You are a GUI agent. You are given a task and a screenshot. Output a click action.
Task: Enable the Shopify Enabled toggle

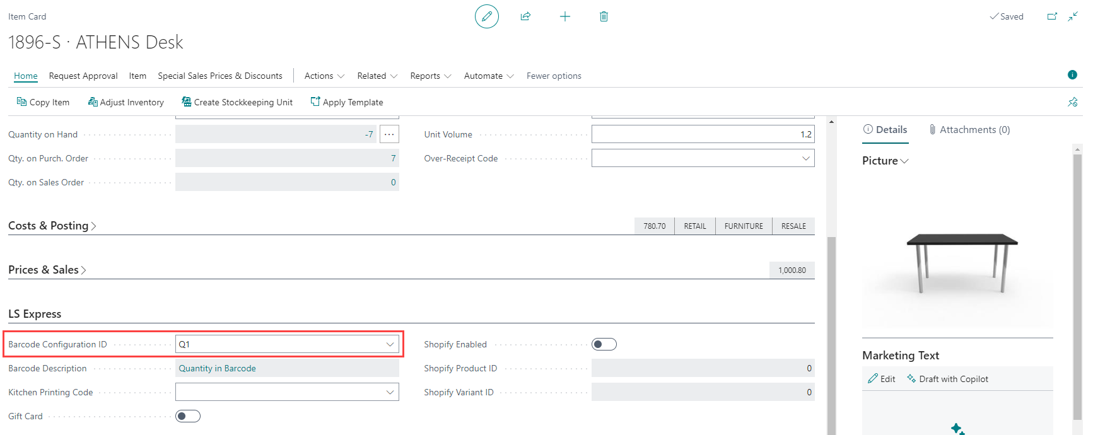coord(604,344)
